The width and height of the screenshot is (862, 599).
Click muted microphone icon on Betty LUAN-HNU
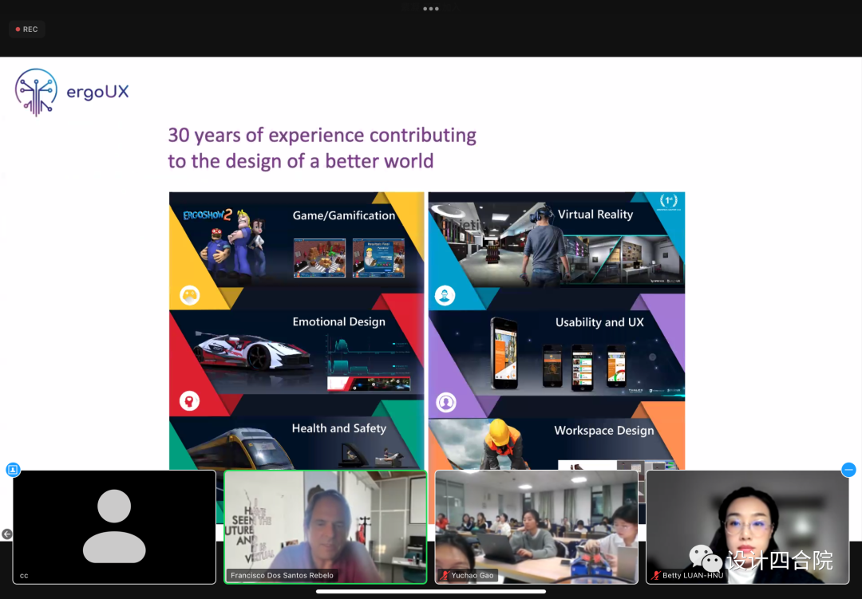click(655, 575)
